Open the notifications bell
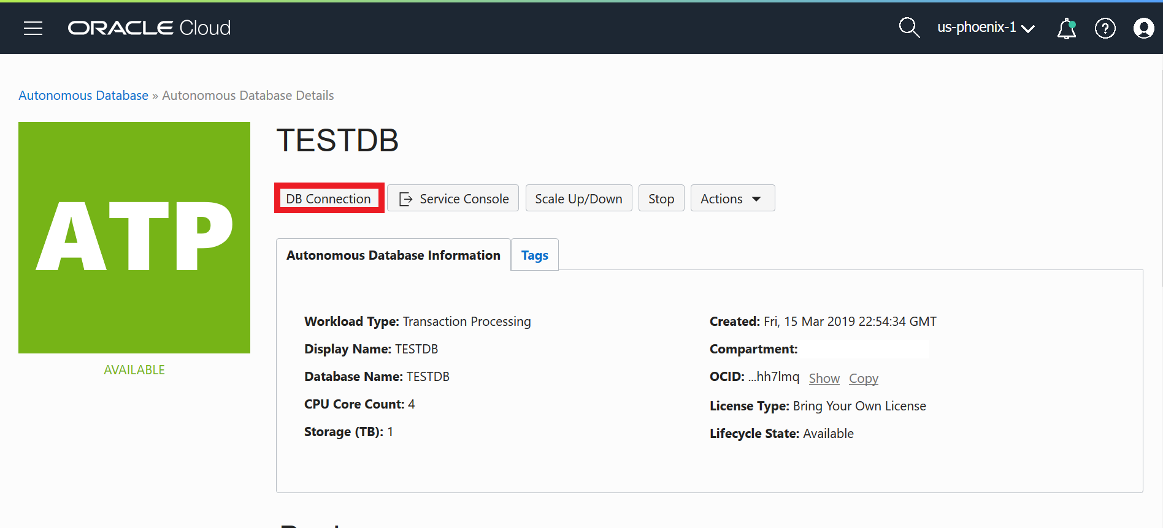Screen dimensions: 1163x528 tap(1067, 28)
